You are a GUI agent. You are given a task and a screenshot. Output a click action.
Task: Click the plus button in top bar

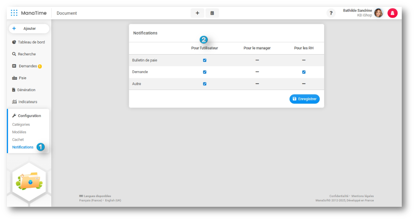point(197,13)
